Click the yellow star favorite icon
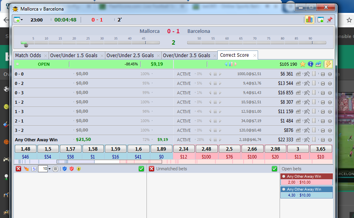The width and height of the screenshot is (354, 218). pyautogui.click(x=302, y=64)
